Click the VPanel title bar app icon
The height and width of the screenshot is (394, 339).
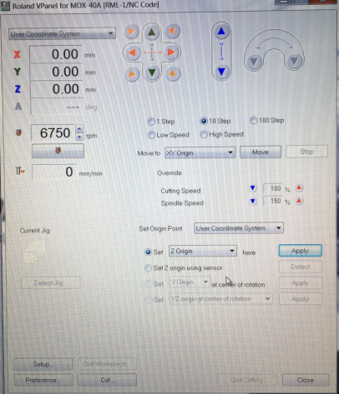pyautogui.click(x=5, y=6)
